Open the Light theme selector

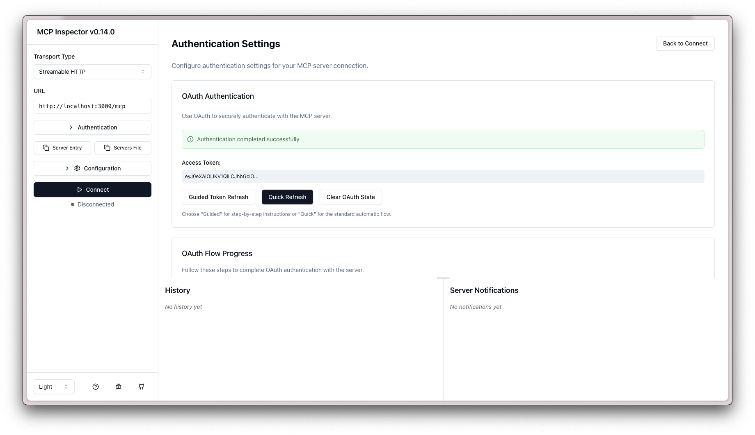point(54,387)
